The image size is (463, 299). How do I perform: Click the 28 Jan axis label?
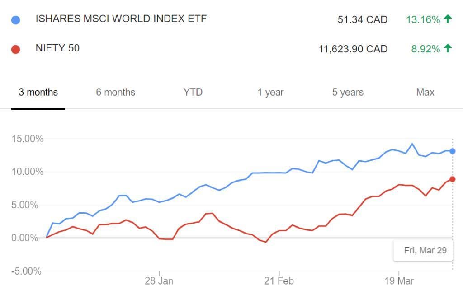pyautogui.click(x=159, y=281)
